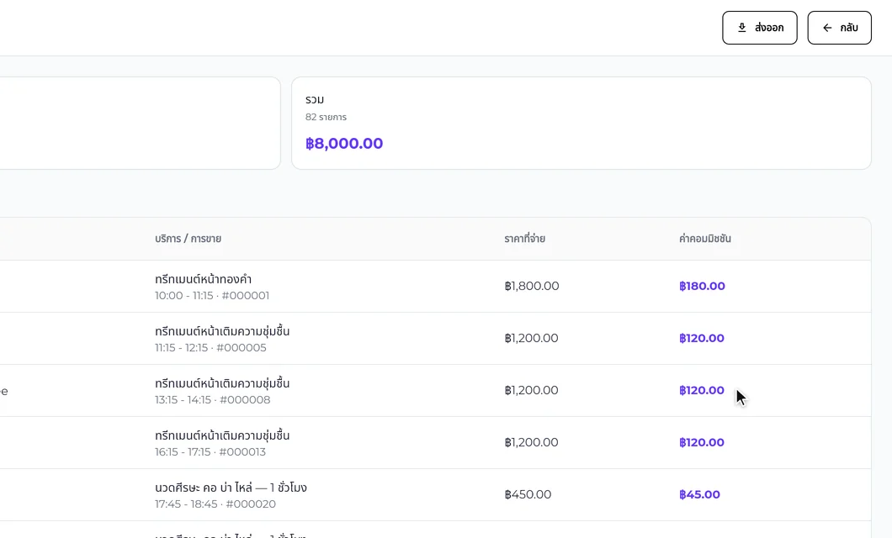Go back using the กลับ button
The height and width of the screenshot is (538, 892).
[839, 28]
